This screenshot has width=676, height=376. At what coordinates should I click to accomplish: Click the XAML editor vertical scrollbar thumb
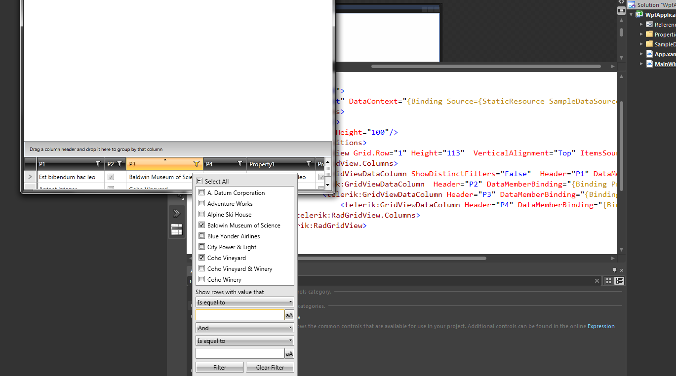(x=622, y=146)
